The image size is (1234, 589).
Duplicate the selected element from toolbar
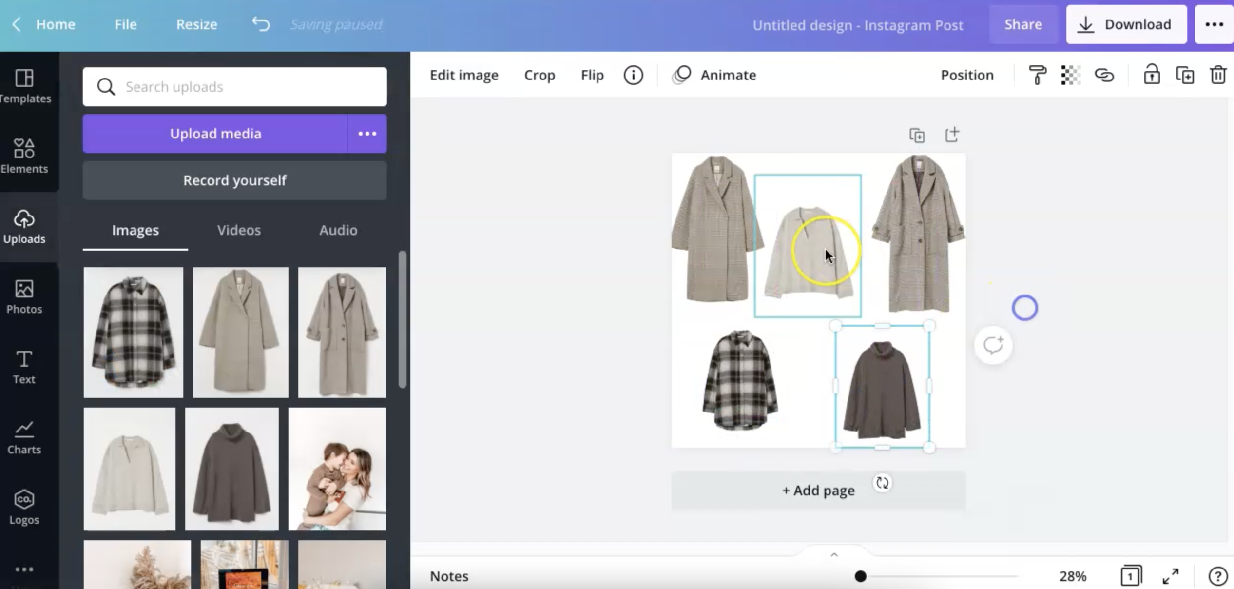[1185, 75]
